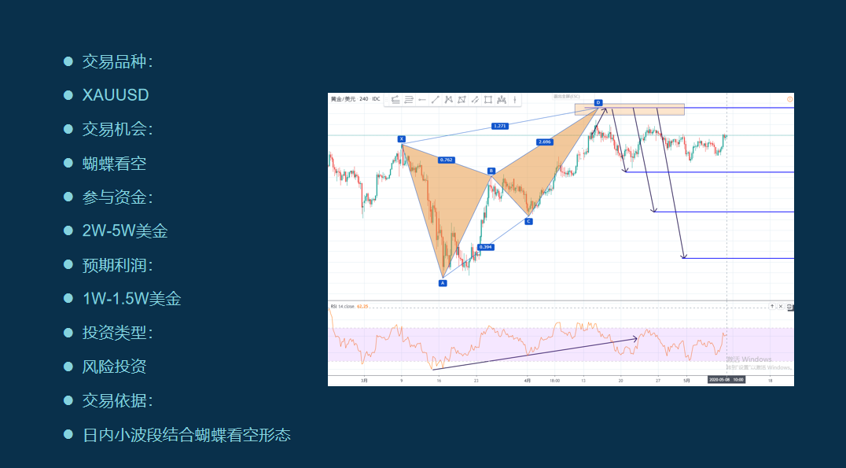Click the 风险投资 bullet text

point(114,367)
